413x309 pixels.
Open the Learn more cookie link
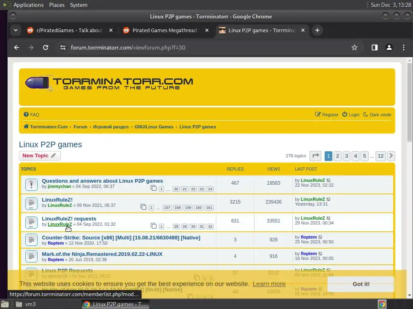click(x=269, y=284)
